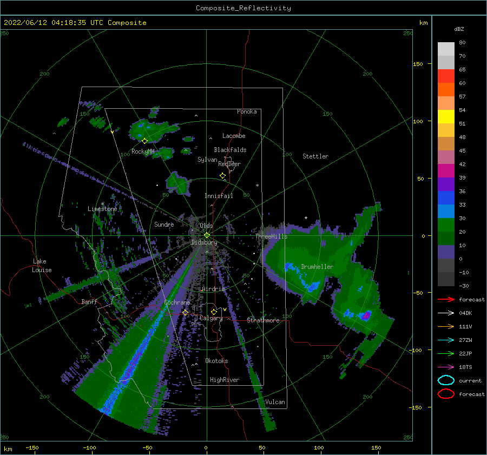This screenshot has width=487, height=455.
Task: Click the Strathmore label
Action: (x=263, y=320)
